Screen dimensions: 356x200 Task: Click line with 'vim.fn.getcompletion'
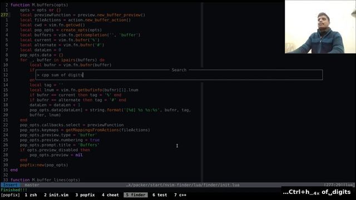tap(80, 35)
